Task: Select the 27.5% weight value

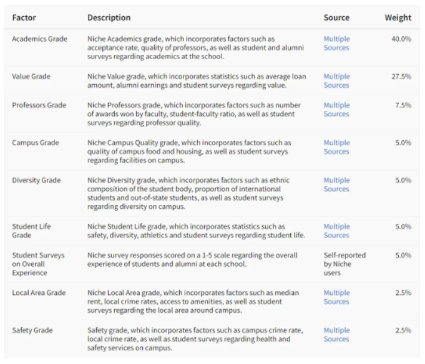Action: tap(401, 77)
